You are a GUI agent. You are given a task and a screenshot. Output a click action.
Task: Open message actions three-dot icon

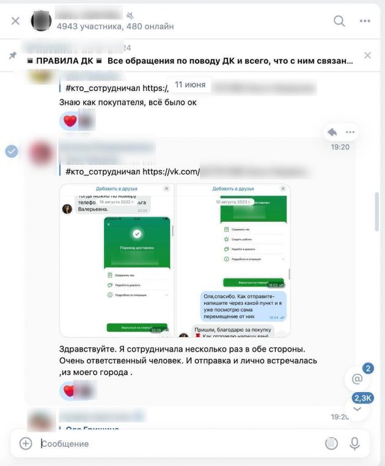350,132
